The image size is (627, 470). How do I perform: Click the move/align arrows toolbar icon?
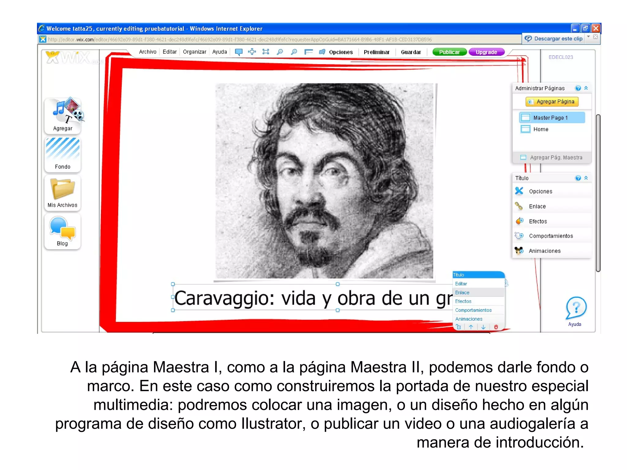252,52
